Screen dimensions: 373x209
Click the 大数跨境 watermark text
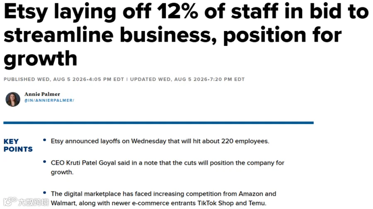click(34, 202)
